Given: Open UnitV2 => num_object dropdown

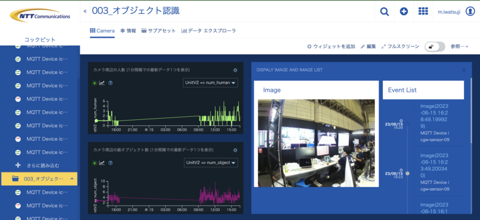Looking at the screenshot, I should (211, 163).
